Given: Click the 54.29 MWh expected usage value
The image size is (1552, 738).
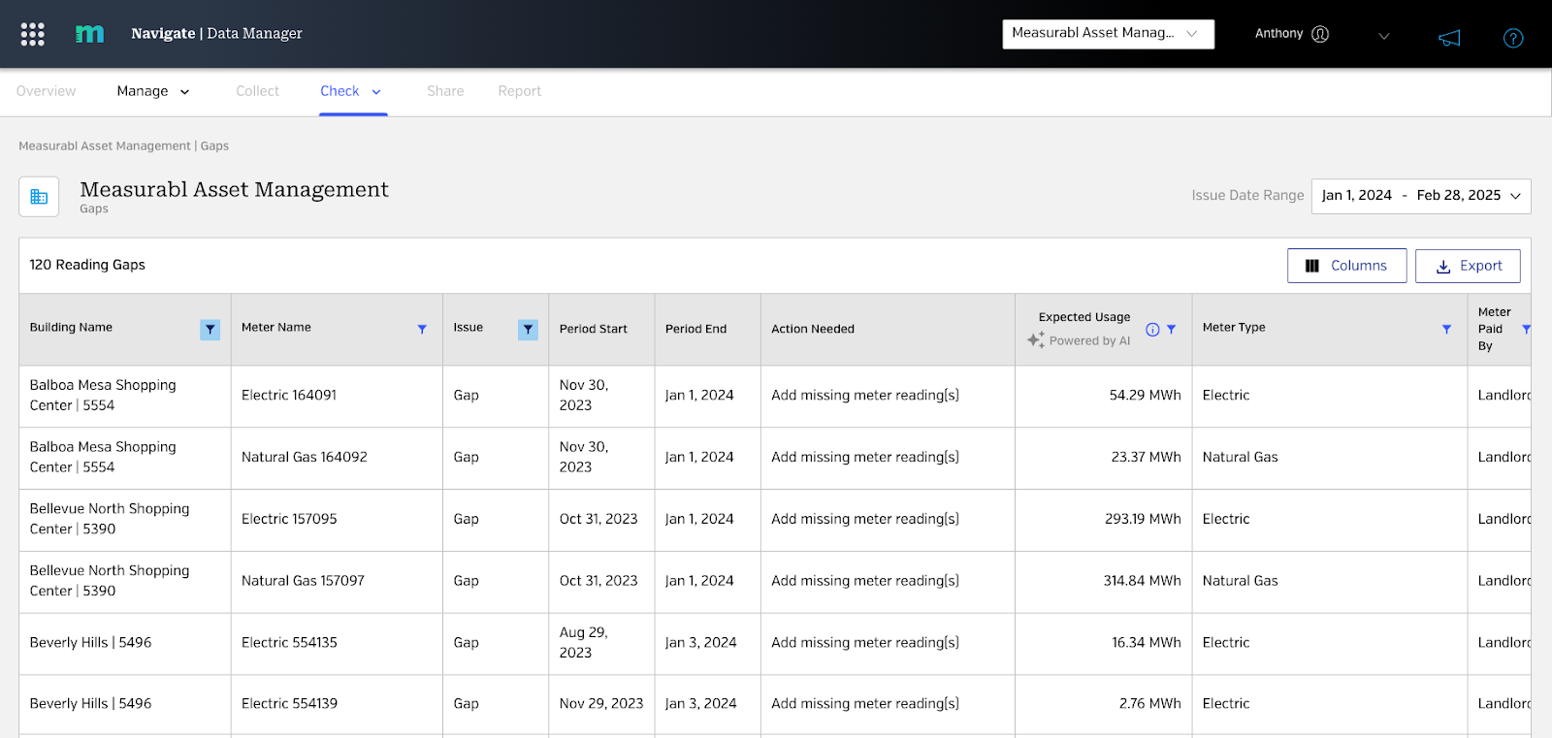Looking at the screenshot, I should (1145, 396).
